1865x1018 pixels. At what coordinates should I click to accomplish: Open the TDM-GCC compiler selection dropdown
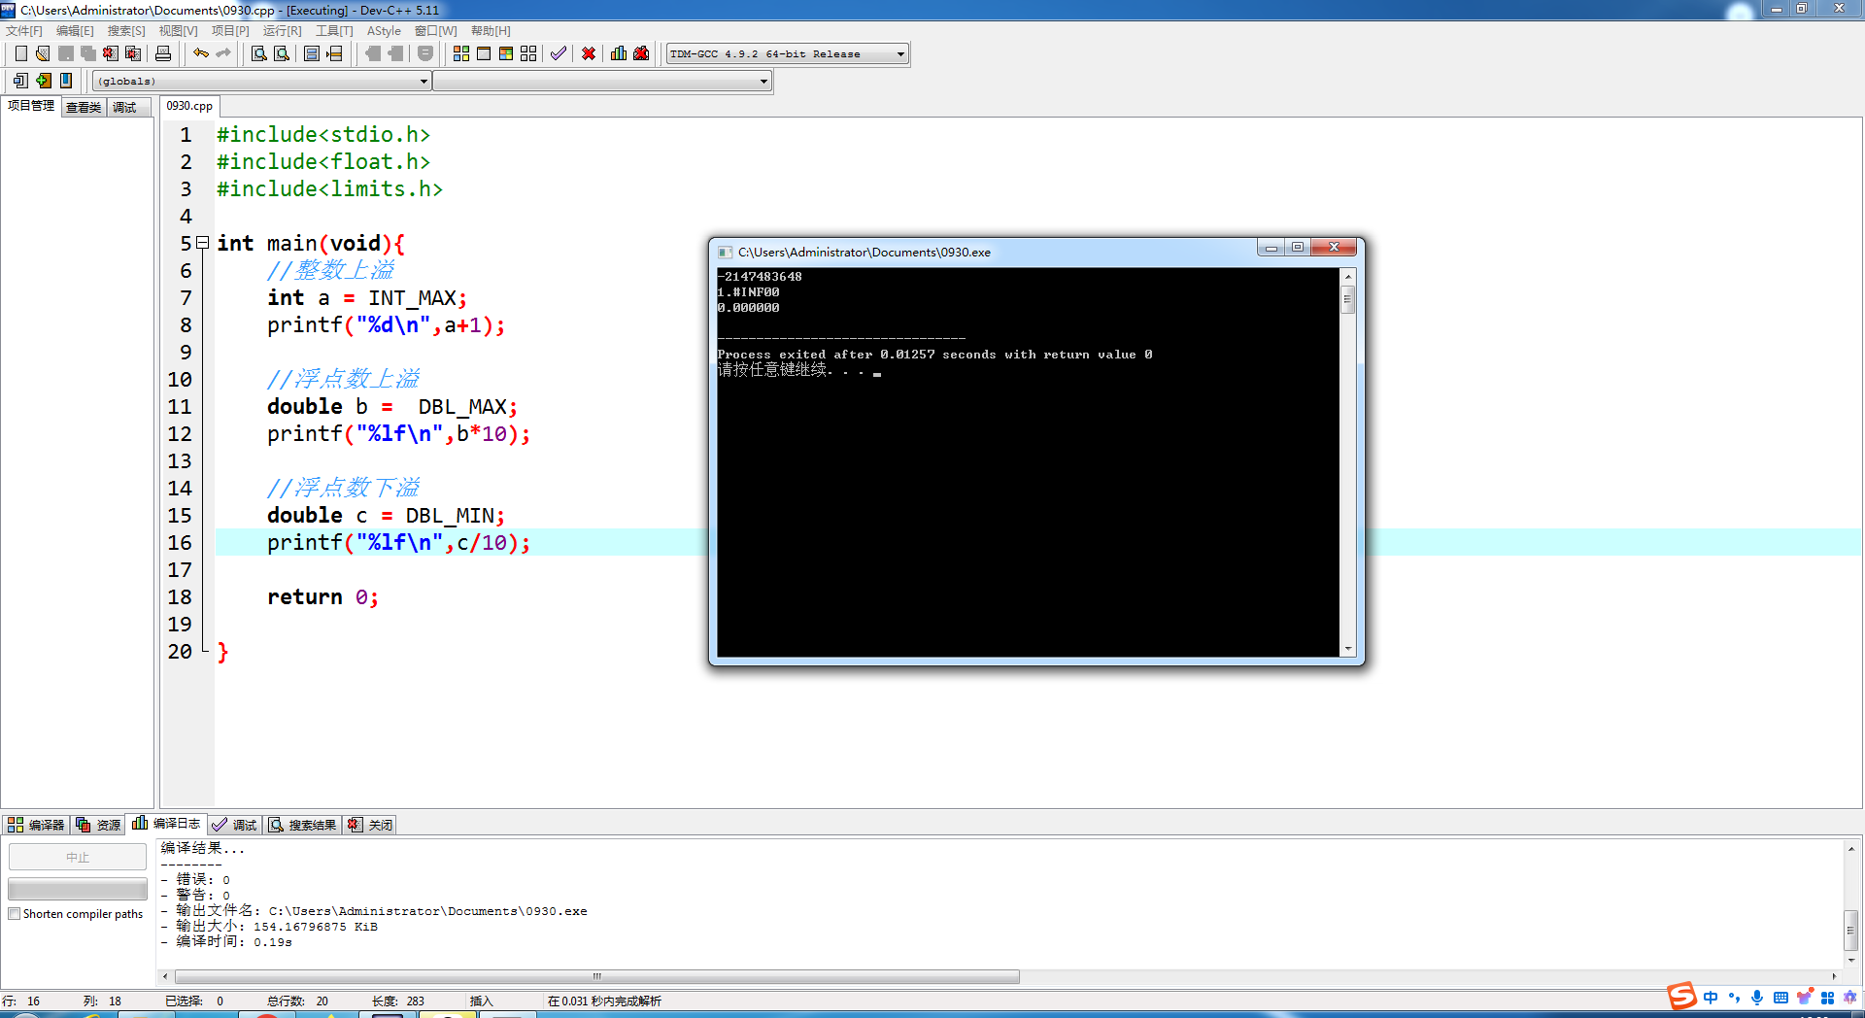point(787,54)
